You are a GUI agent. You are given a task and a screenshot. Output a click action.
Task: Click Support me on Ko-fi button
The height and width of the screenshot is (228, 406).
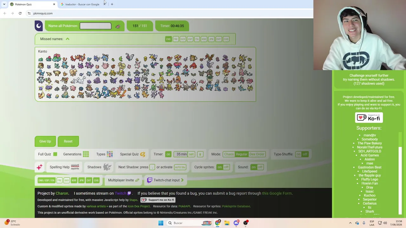coord(158,200)
